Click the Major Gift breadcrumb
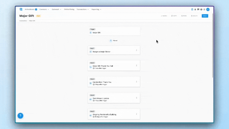This screenshot has height=129, width=229. pos(32,21)
